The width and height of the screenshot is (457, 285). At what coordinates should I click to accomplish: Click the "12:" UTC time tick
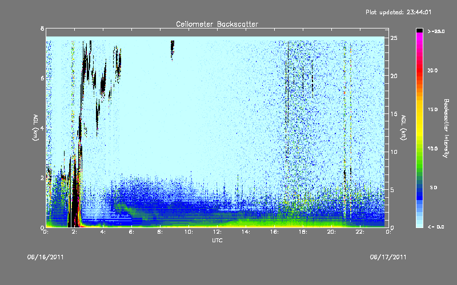tap(217, 232)
